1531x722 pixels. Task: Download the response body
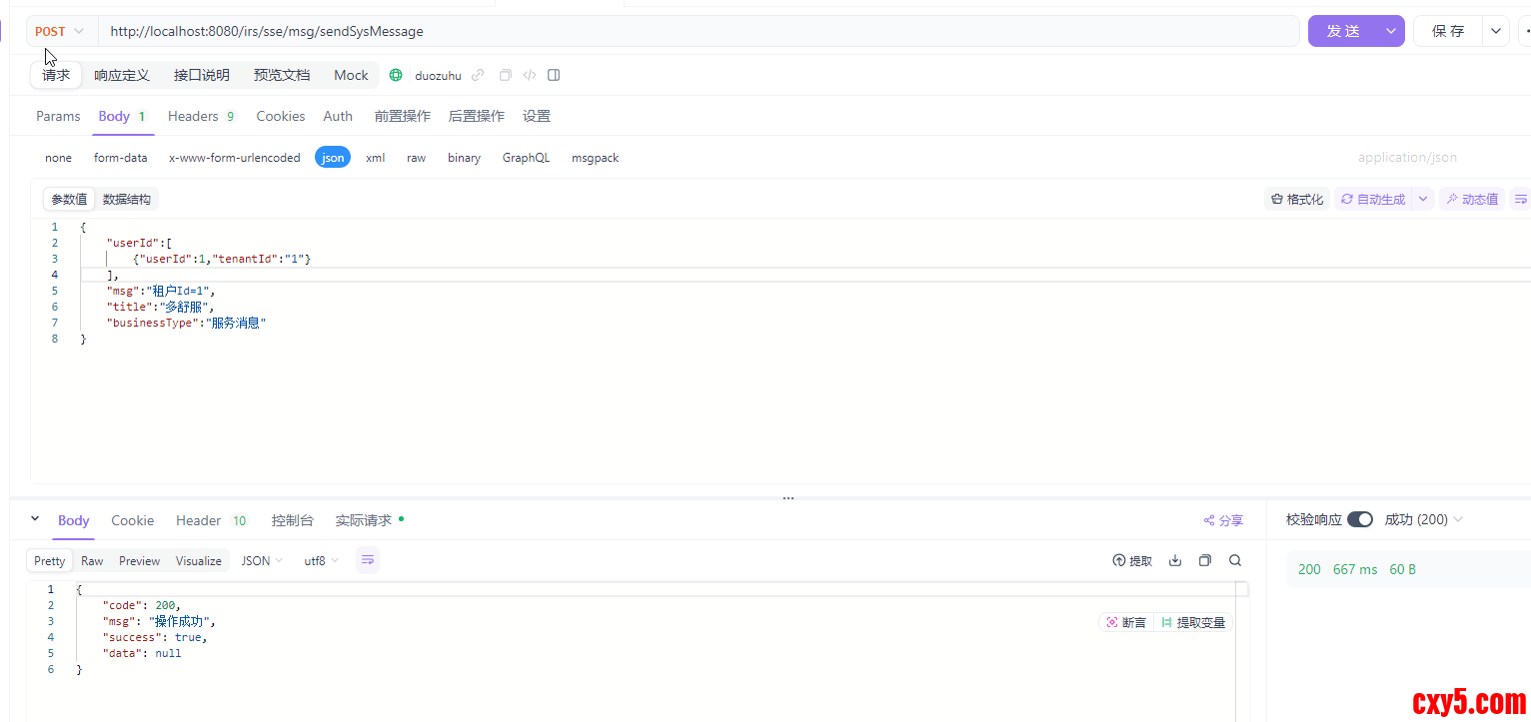coord(1174,560)
